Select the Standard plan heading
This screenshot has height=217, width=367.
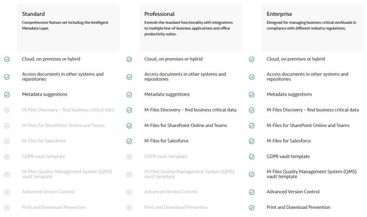point(33,14)
